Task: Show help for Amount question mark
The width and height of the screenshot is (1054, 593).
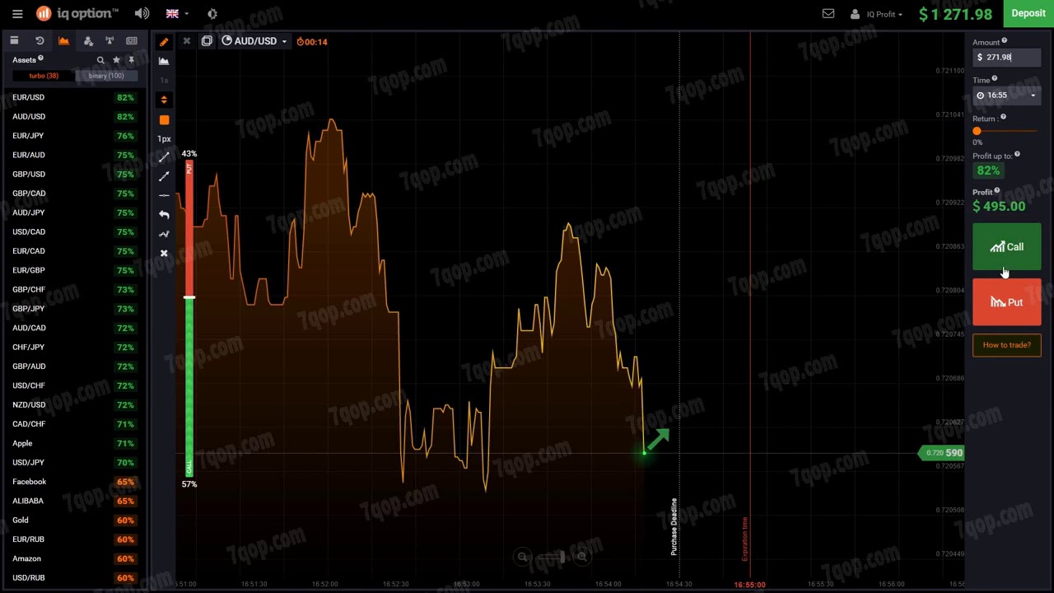Action: point(1004,41)
